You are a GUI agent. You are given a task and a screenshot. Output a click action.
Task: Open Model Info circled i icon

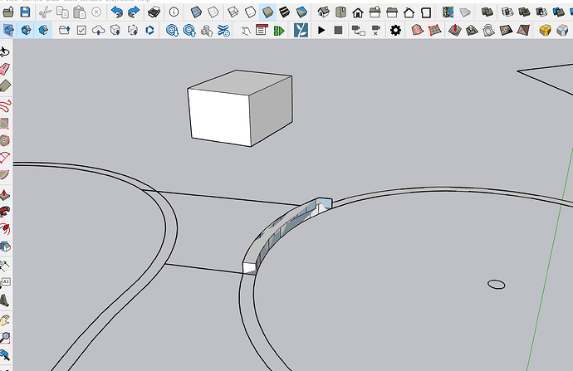coord(174,12)
